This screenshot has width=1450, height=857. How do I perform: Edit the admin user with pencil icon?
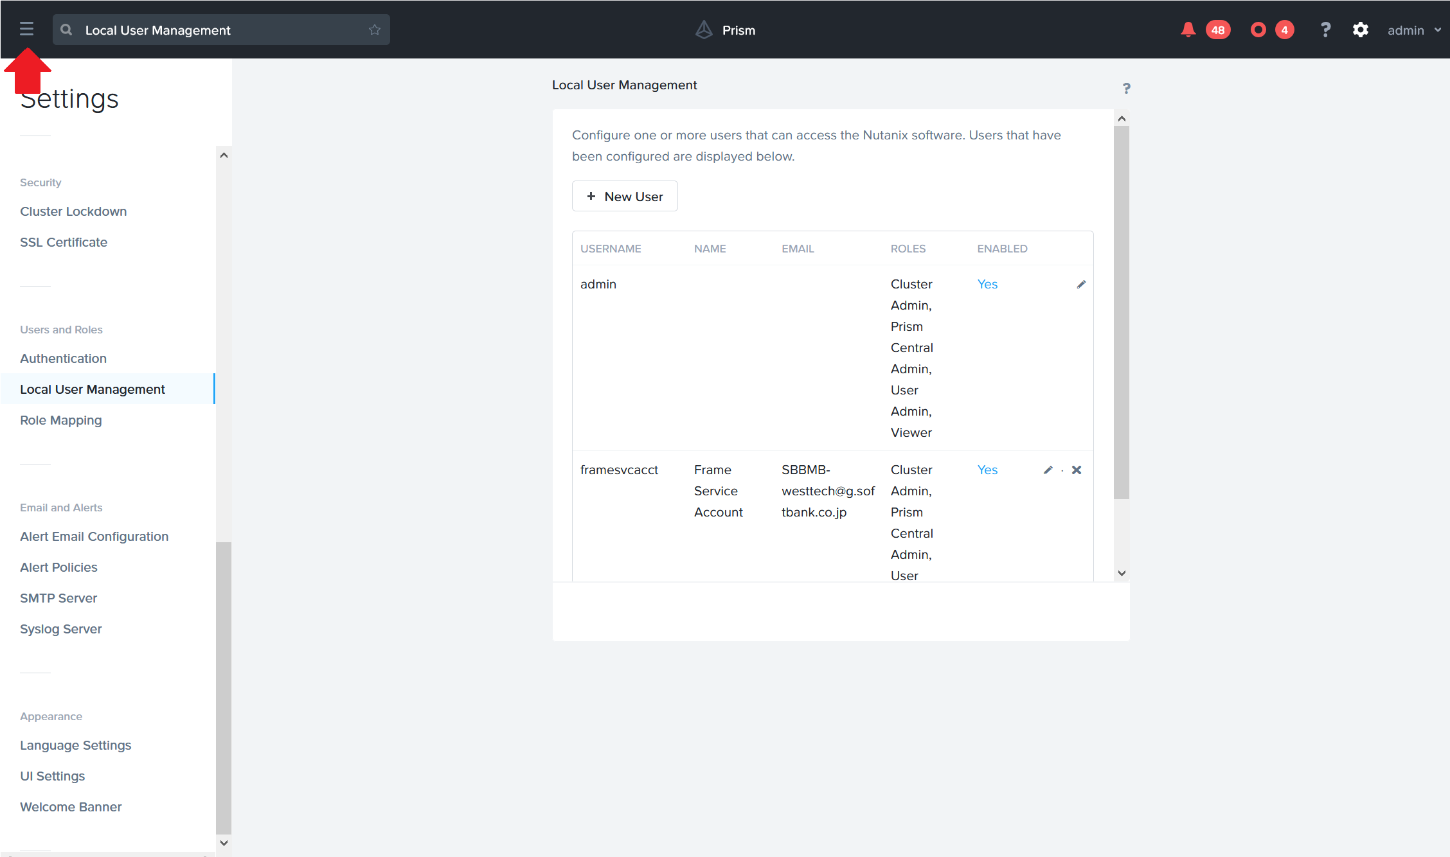click(x=1081, y=284)
